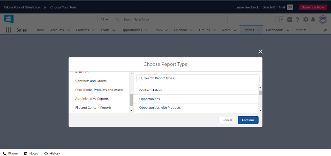The height and width of the screenshot is (156, 331).
Task: Click the days left 30 badge
Action: pos(290,7)
